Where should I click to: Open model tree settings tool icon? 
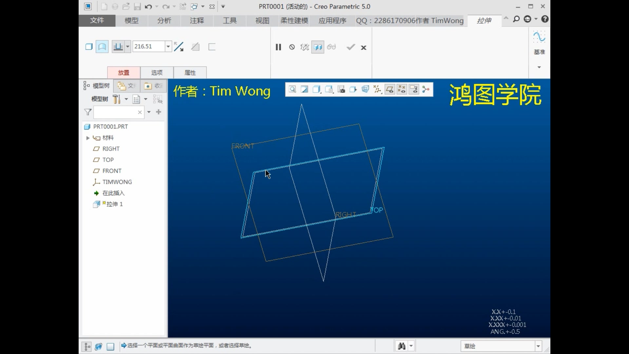tap(117, 99)
